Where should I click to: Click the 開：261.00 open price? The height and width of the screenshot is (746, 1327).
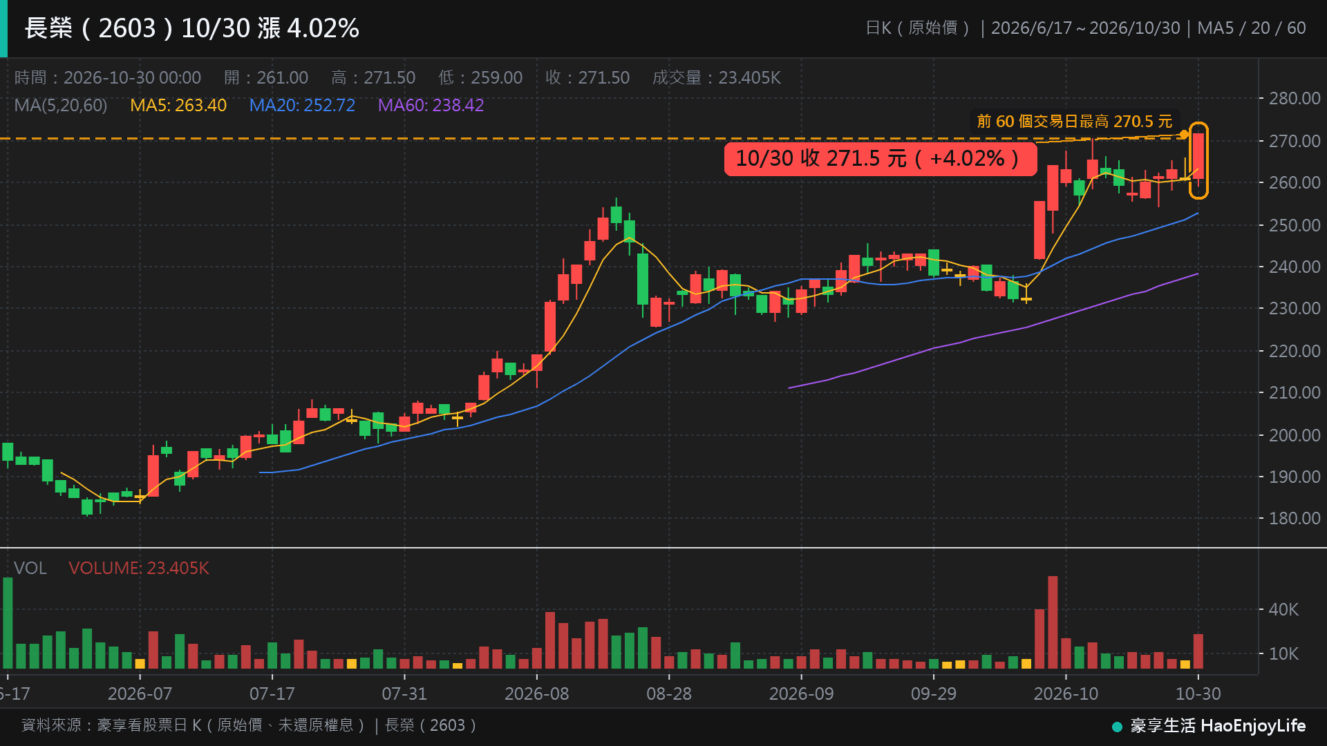[x=266, y=78]
